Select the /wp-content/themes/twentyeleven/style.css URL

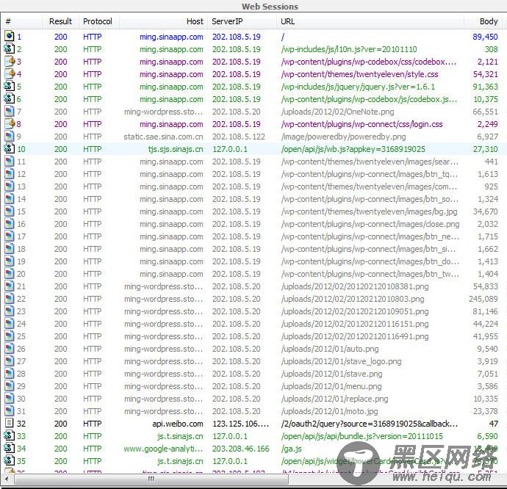click(359, 74)
